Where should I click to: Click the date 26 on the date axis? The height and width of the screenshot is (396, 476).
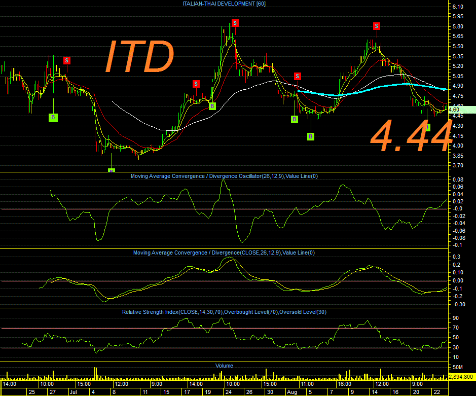(249, 392)
